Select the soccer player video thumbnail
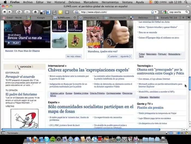The height and width of the screenshot is (144, 191). click(x=75, y=40)
